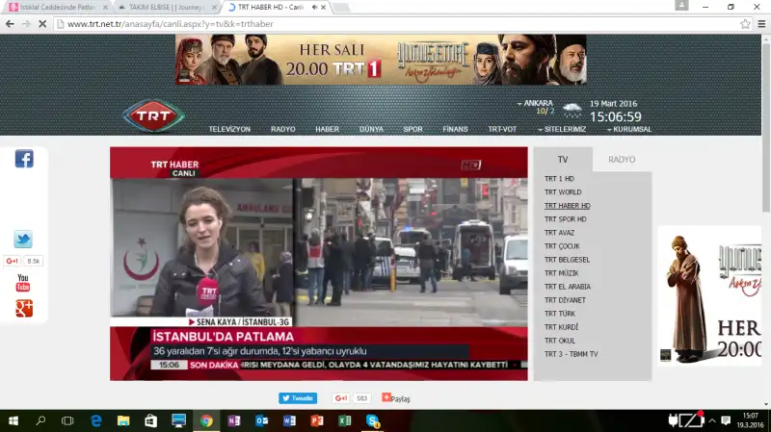Click the G+1 button in left sidebar
The height and width of the screenshot is (432, 771).
[x=12, y=261]
